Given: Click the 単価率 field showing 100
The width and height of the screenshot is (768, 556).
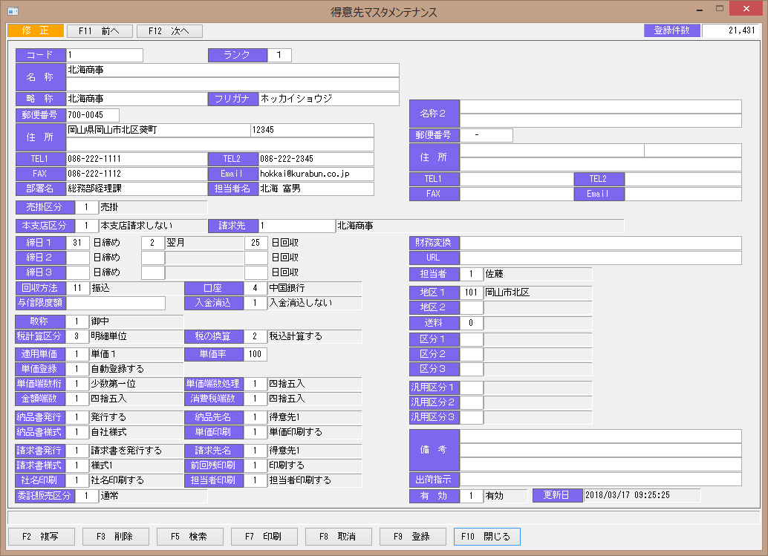Looking at the screenshot, I should [256, 354].
